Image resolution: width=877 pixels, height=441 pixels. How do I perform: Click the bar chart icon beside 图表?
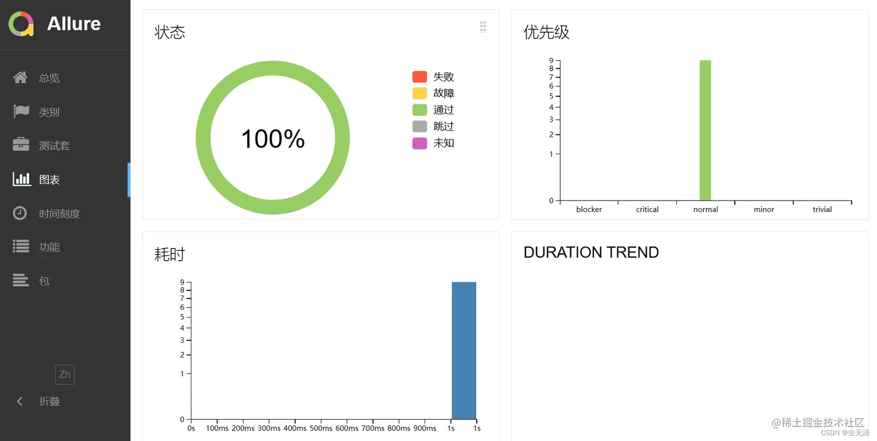point(21,179)
